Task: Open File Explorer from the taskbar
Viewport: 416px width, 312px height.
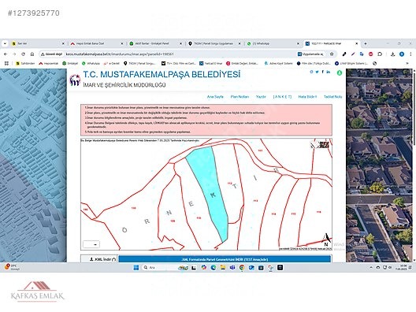Action: point(223,267)
